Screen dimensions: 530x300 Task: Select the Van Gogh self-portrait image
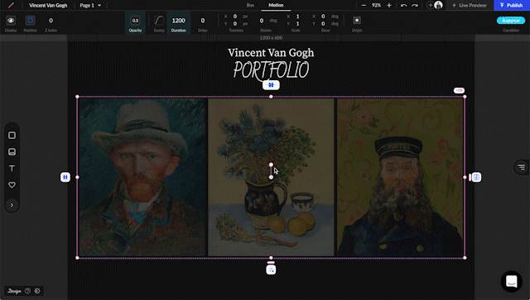[x=142, y=177]
